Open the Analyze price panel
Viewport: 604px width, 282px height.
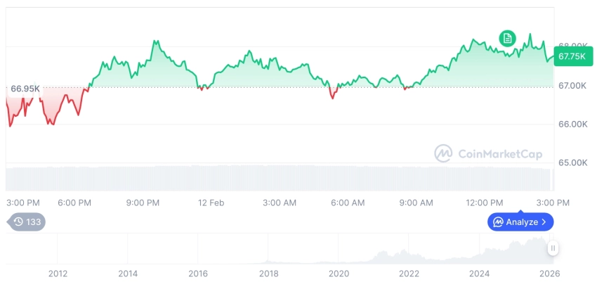521,222
